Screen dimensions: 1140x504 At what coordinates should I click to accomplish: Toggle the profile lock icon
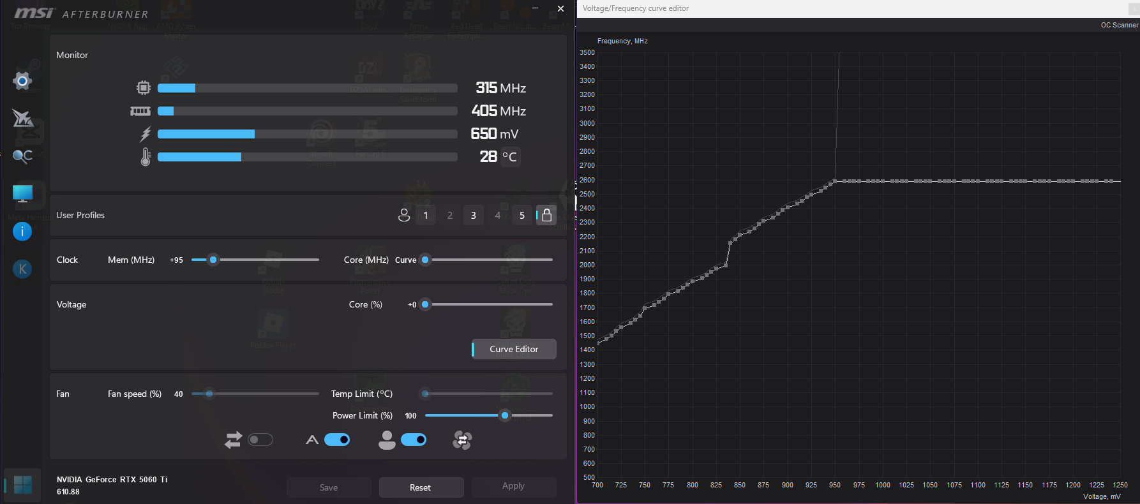546,215
